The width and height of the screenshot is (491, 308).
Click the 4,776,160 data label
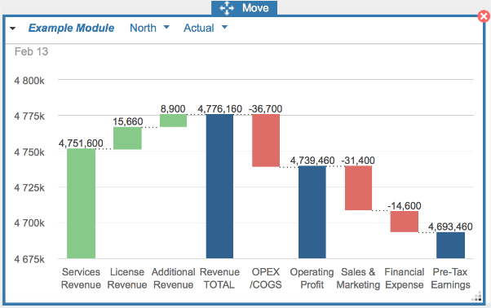point(220,109)
